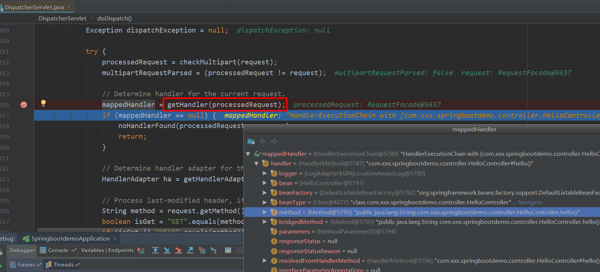
Task: Close the SpringbootdemoApplication debug tab
Action: [x=115, y=239]
